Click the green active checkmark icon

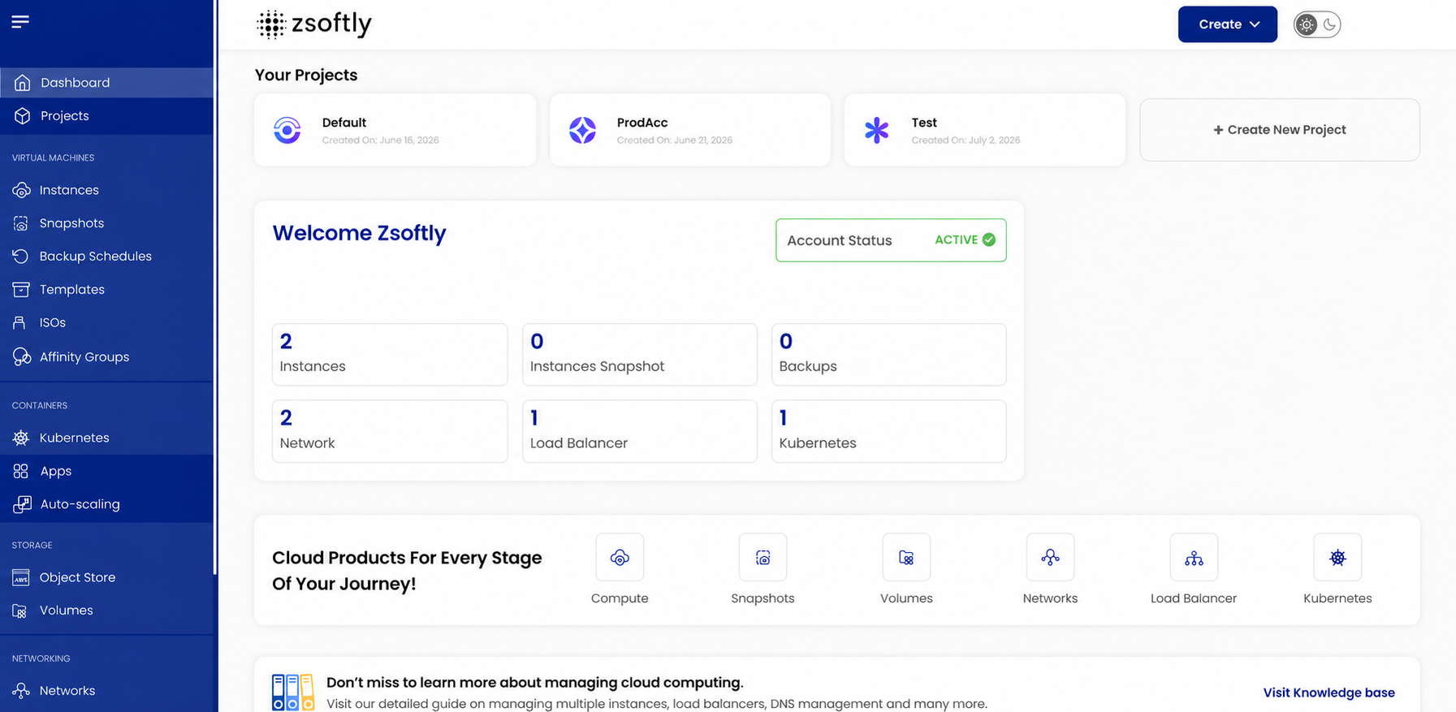[x=989, y=239]
